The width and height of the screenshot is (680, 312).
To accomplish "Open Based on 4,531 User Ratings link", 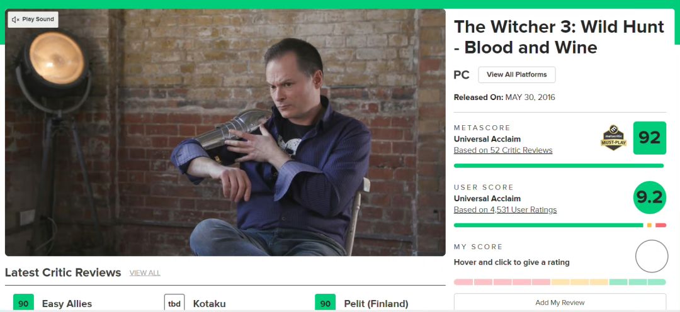I will click(x=505, y=210).
